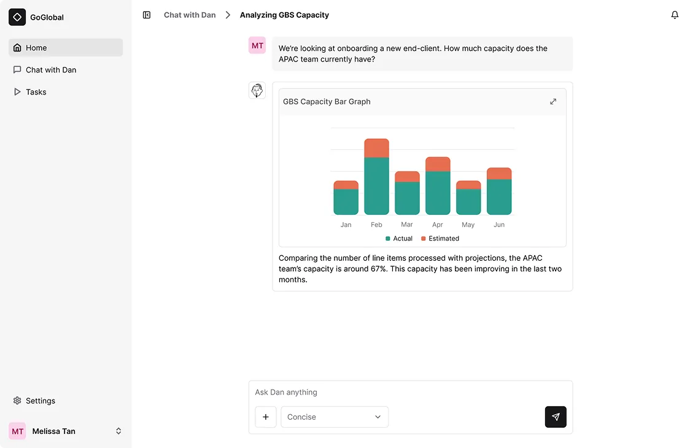
Task: Toggle the Estimated series in chart legend
Action: coord(440,239)
